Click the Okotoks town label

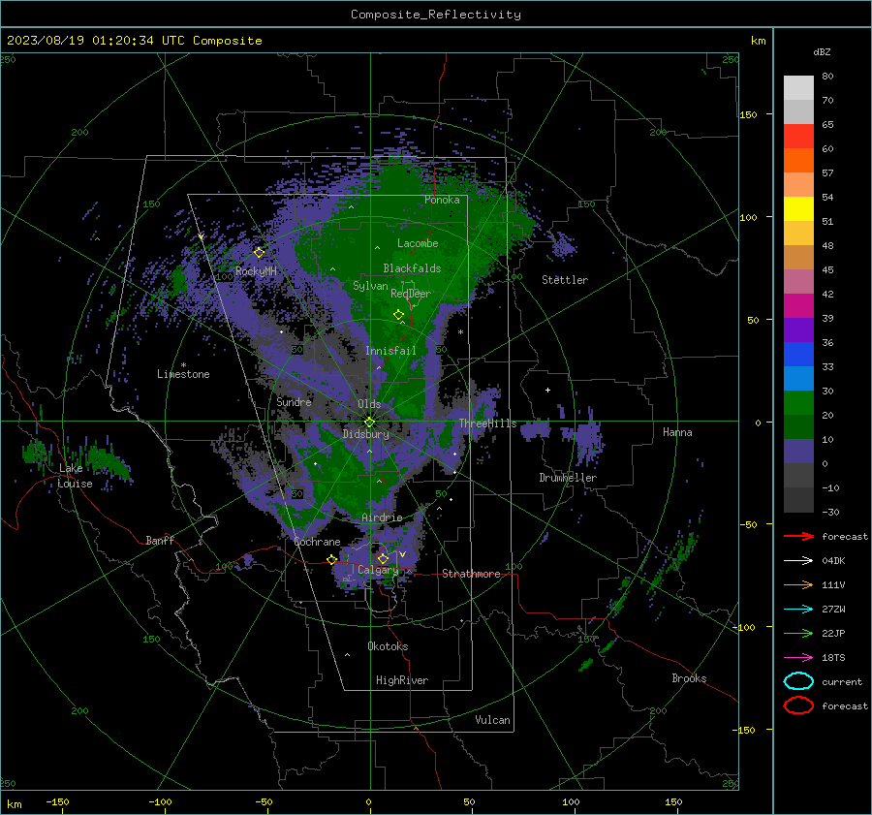[388, 646]
